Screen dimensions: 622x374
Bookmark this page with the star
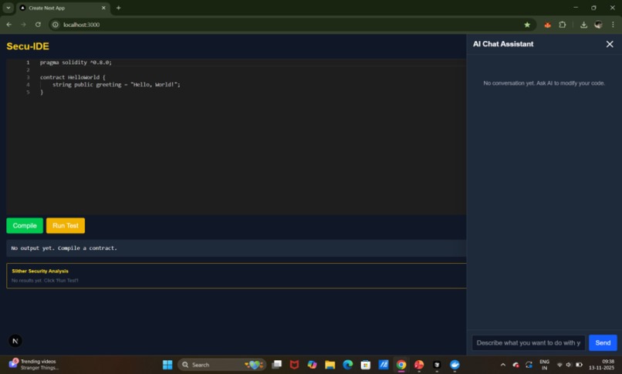527,25
